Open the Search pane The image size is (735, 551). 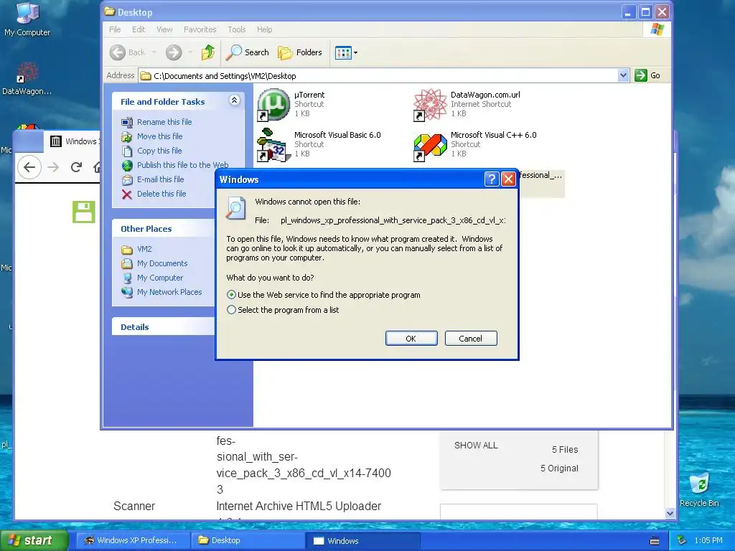[248, 52]
